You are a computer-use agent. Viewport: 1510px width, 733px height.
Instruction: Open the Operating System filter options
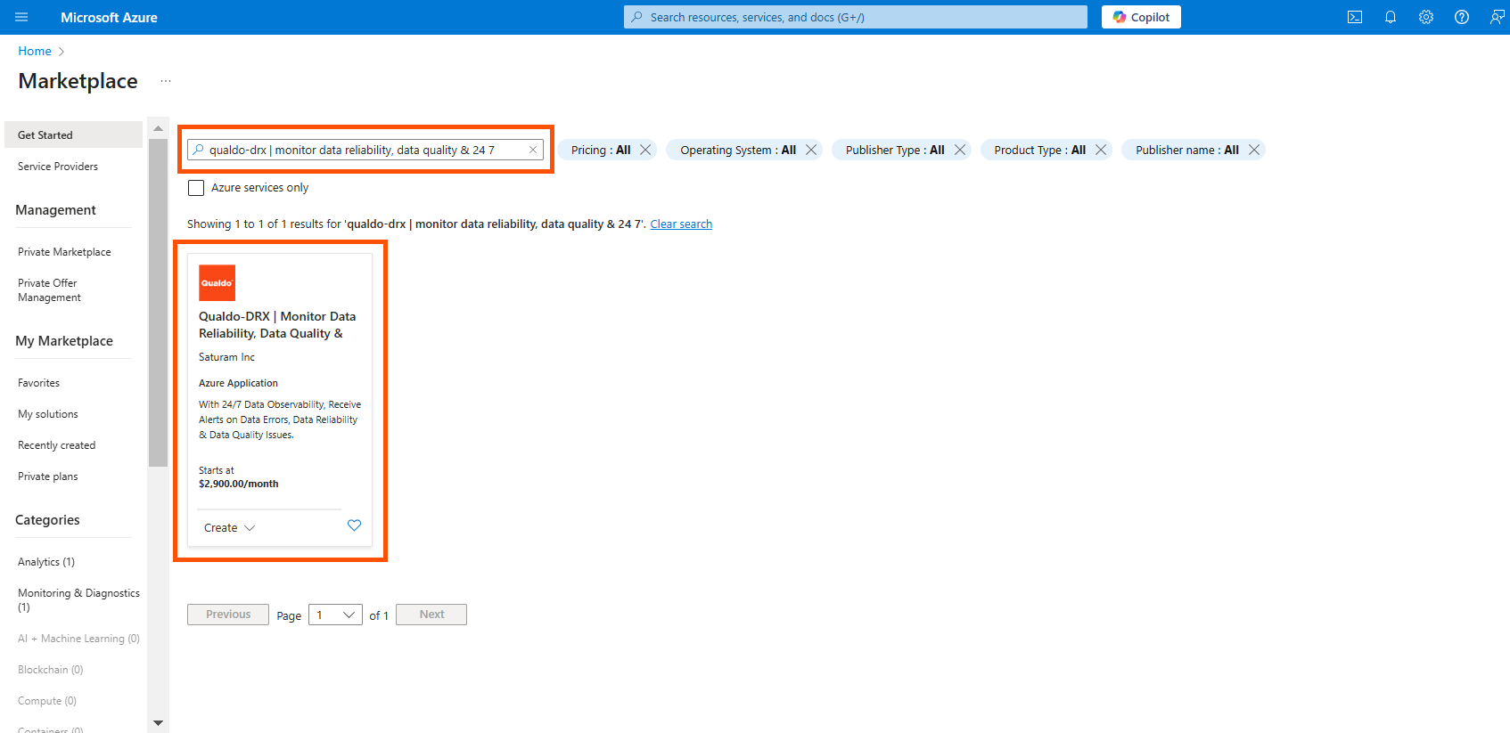(x=738, y=150)
